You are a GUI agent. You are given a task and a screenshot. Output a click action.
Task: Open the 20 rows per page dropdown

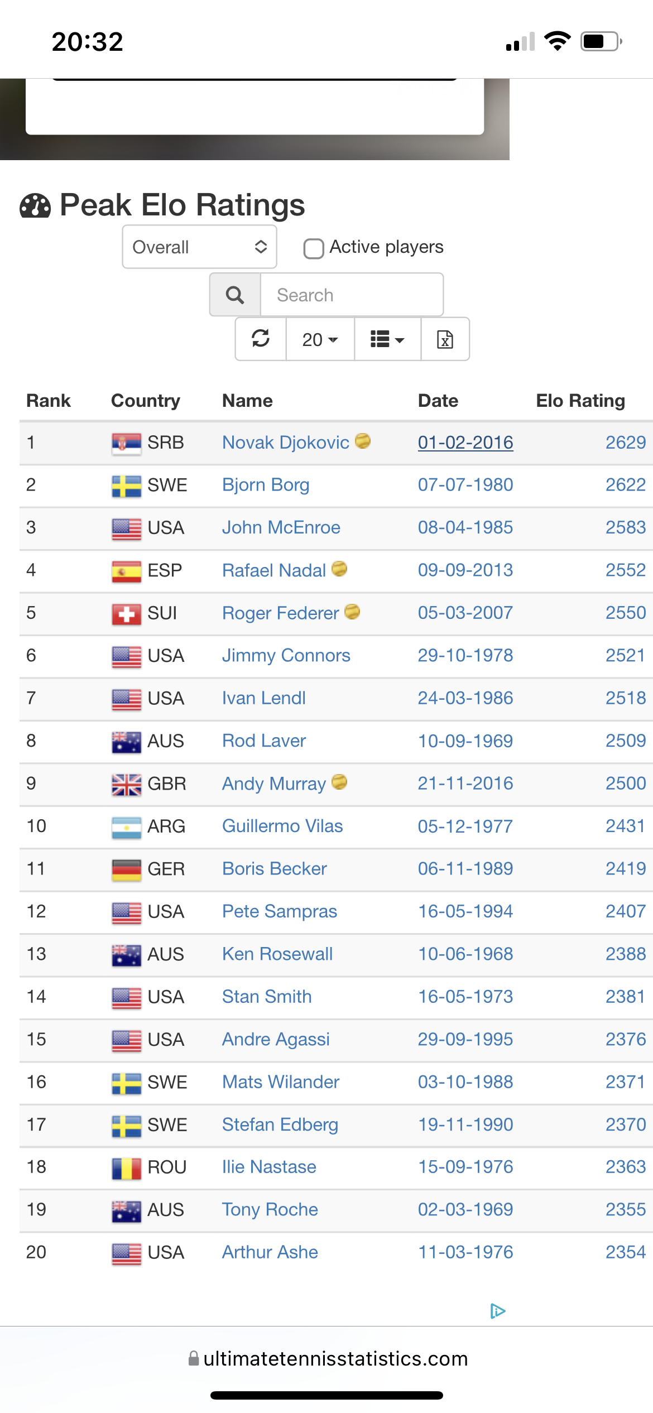pyautogui.click(x=320, y=339)
